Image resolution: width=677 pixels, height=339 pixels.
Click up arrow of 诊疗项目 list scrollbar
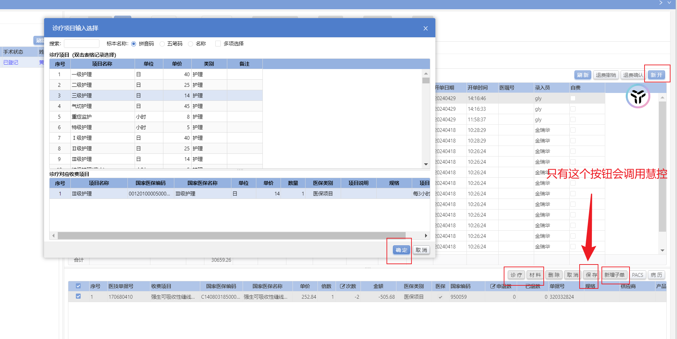pyautogui.click(x=426, y=73)
